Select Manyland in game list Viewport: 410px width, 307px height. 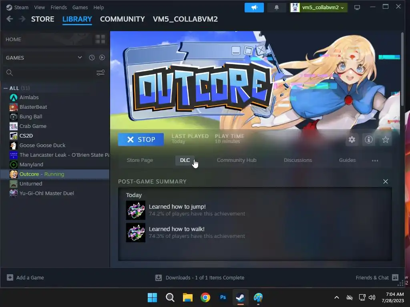[31, 165]
